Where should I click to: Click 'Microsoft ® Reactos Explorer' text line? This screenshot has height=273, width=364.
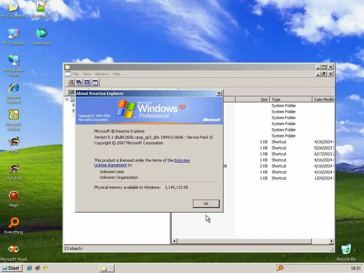119,131
